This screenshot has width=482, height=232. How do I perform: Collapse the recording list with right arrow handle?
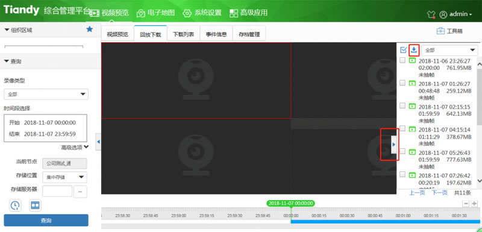coord(394,144)
